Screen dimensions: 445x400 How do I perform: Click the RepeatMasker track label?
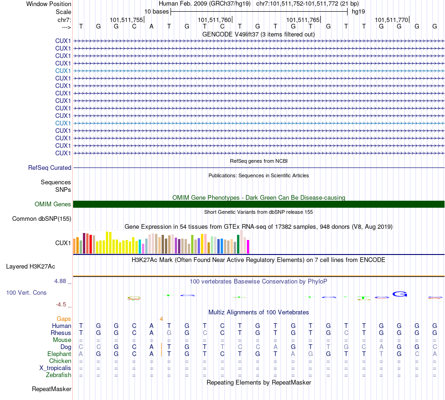(x=52, y=389)
